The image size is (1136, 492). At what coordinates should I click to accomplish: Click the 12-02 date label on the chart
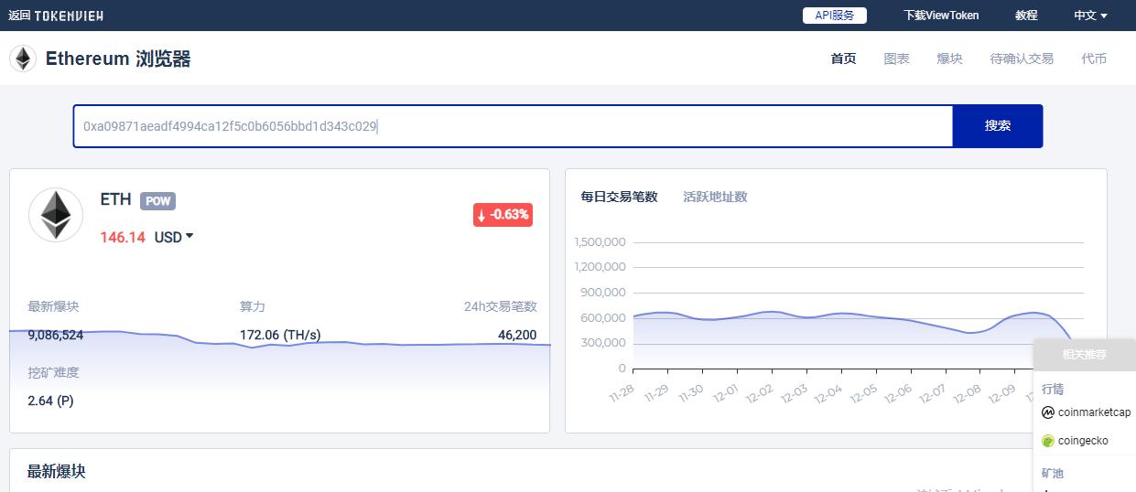[761, 396]
